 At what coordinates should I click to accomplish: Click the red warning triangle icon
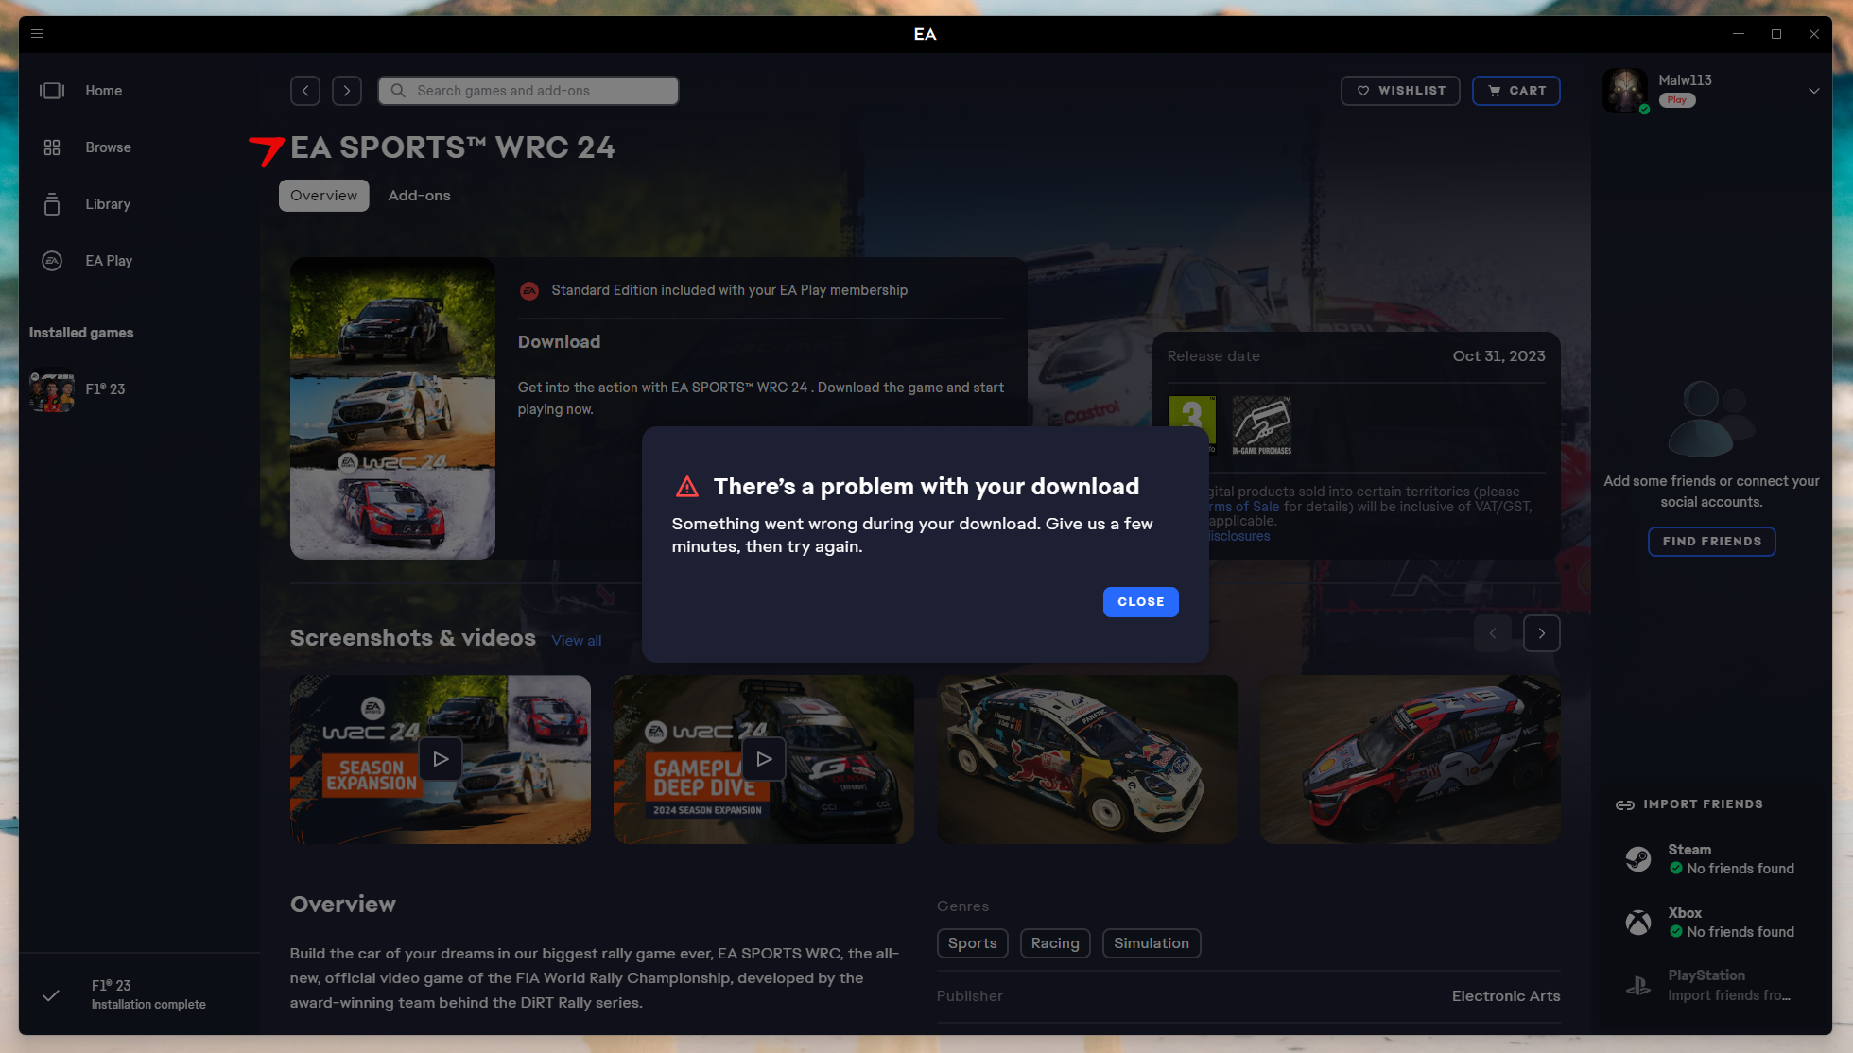click(x=687, y=488)
